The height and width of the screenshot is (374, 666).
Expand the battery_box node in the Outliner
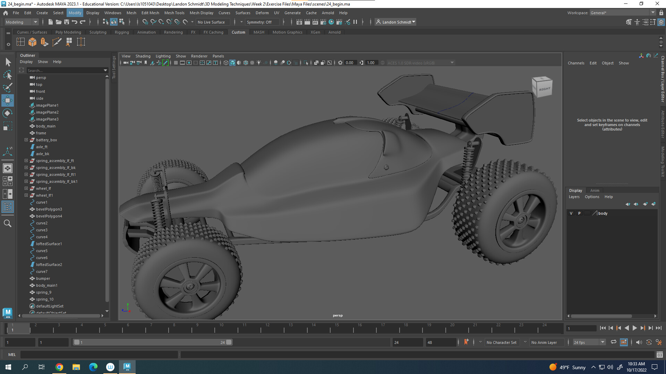[26, 140]
